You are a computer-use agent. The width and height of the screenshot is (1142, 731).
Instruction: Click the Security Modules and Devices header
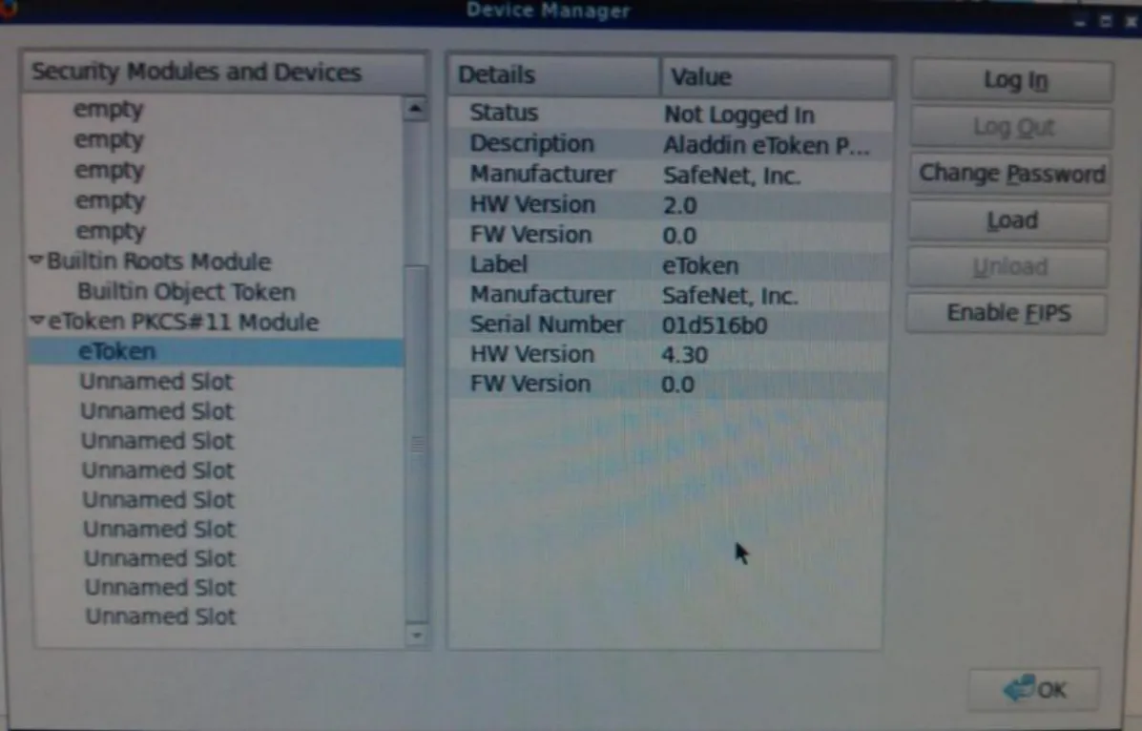224,73
